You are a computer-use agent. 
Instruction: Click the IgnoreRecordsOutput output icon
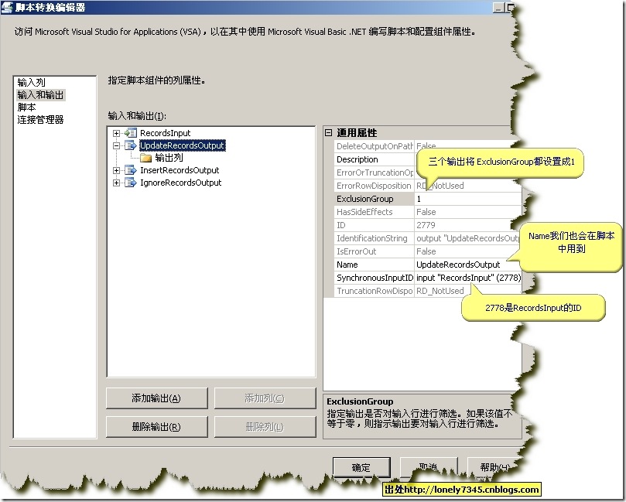130,183
